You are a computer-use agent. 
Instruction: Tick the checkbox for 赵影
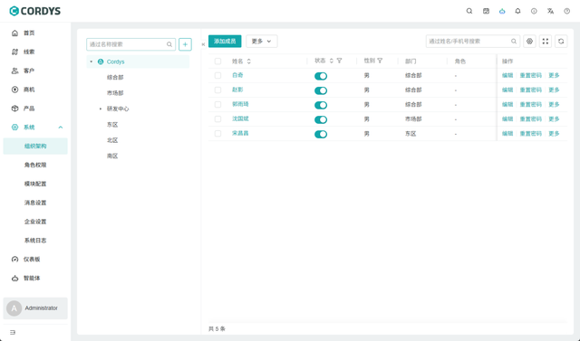[217, 90]
